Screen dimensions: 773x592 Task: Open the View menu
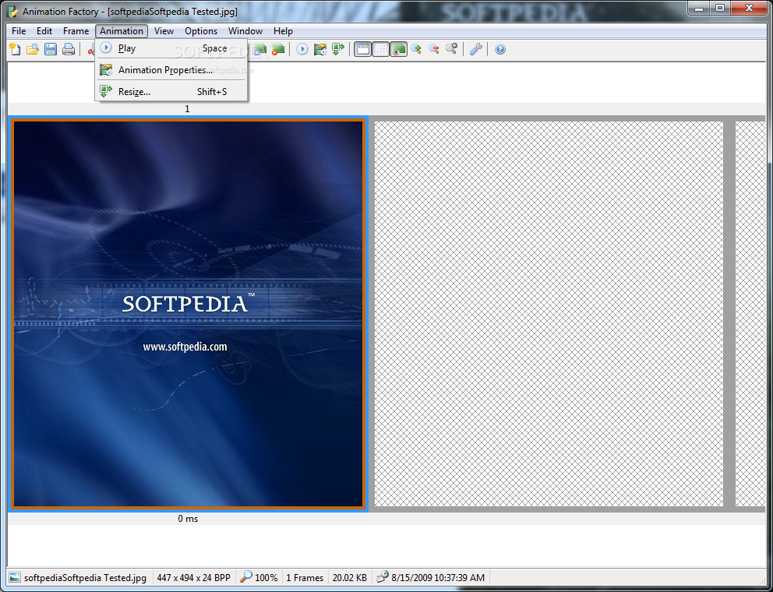click(x=164, y=31)
